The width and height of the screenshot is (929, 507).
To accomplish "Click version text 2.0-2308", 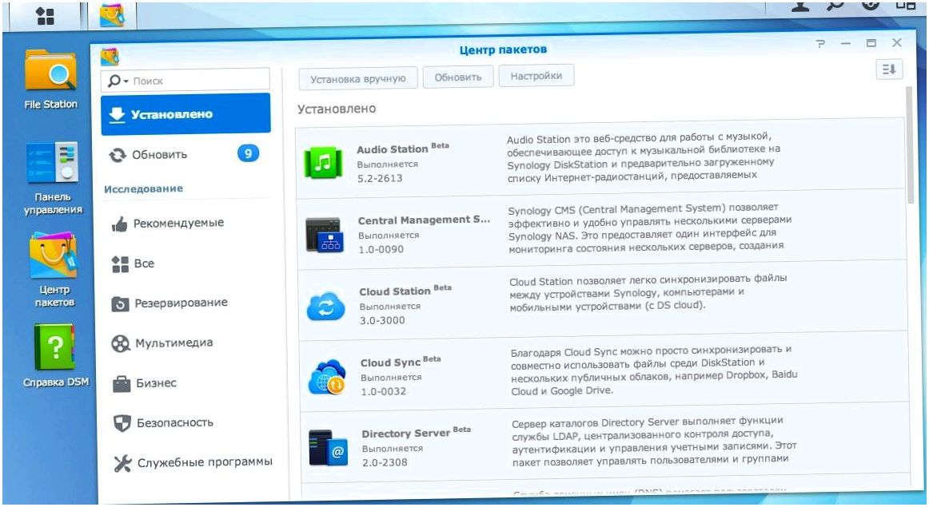I will tap(385, 462).
